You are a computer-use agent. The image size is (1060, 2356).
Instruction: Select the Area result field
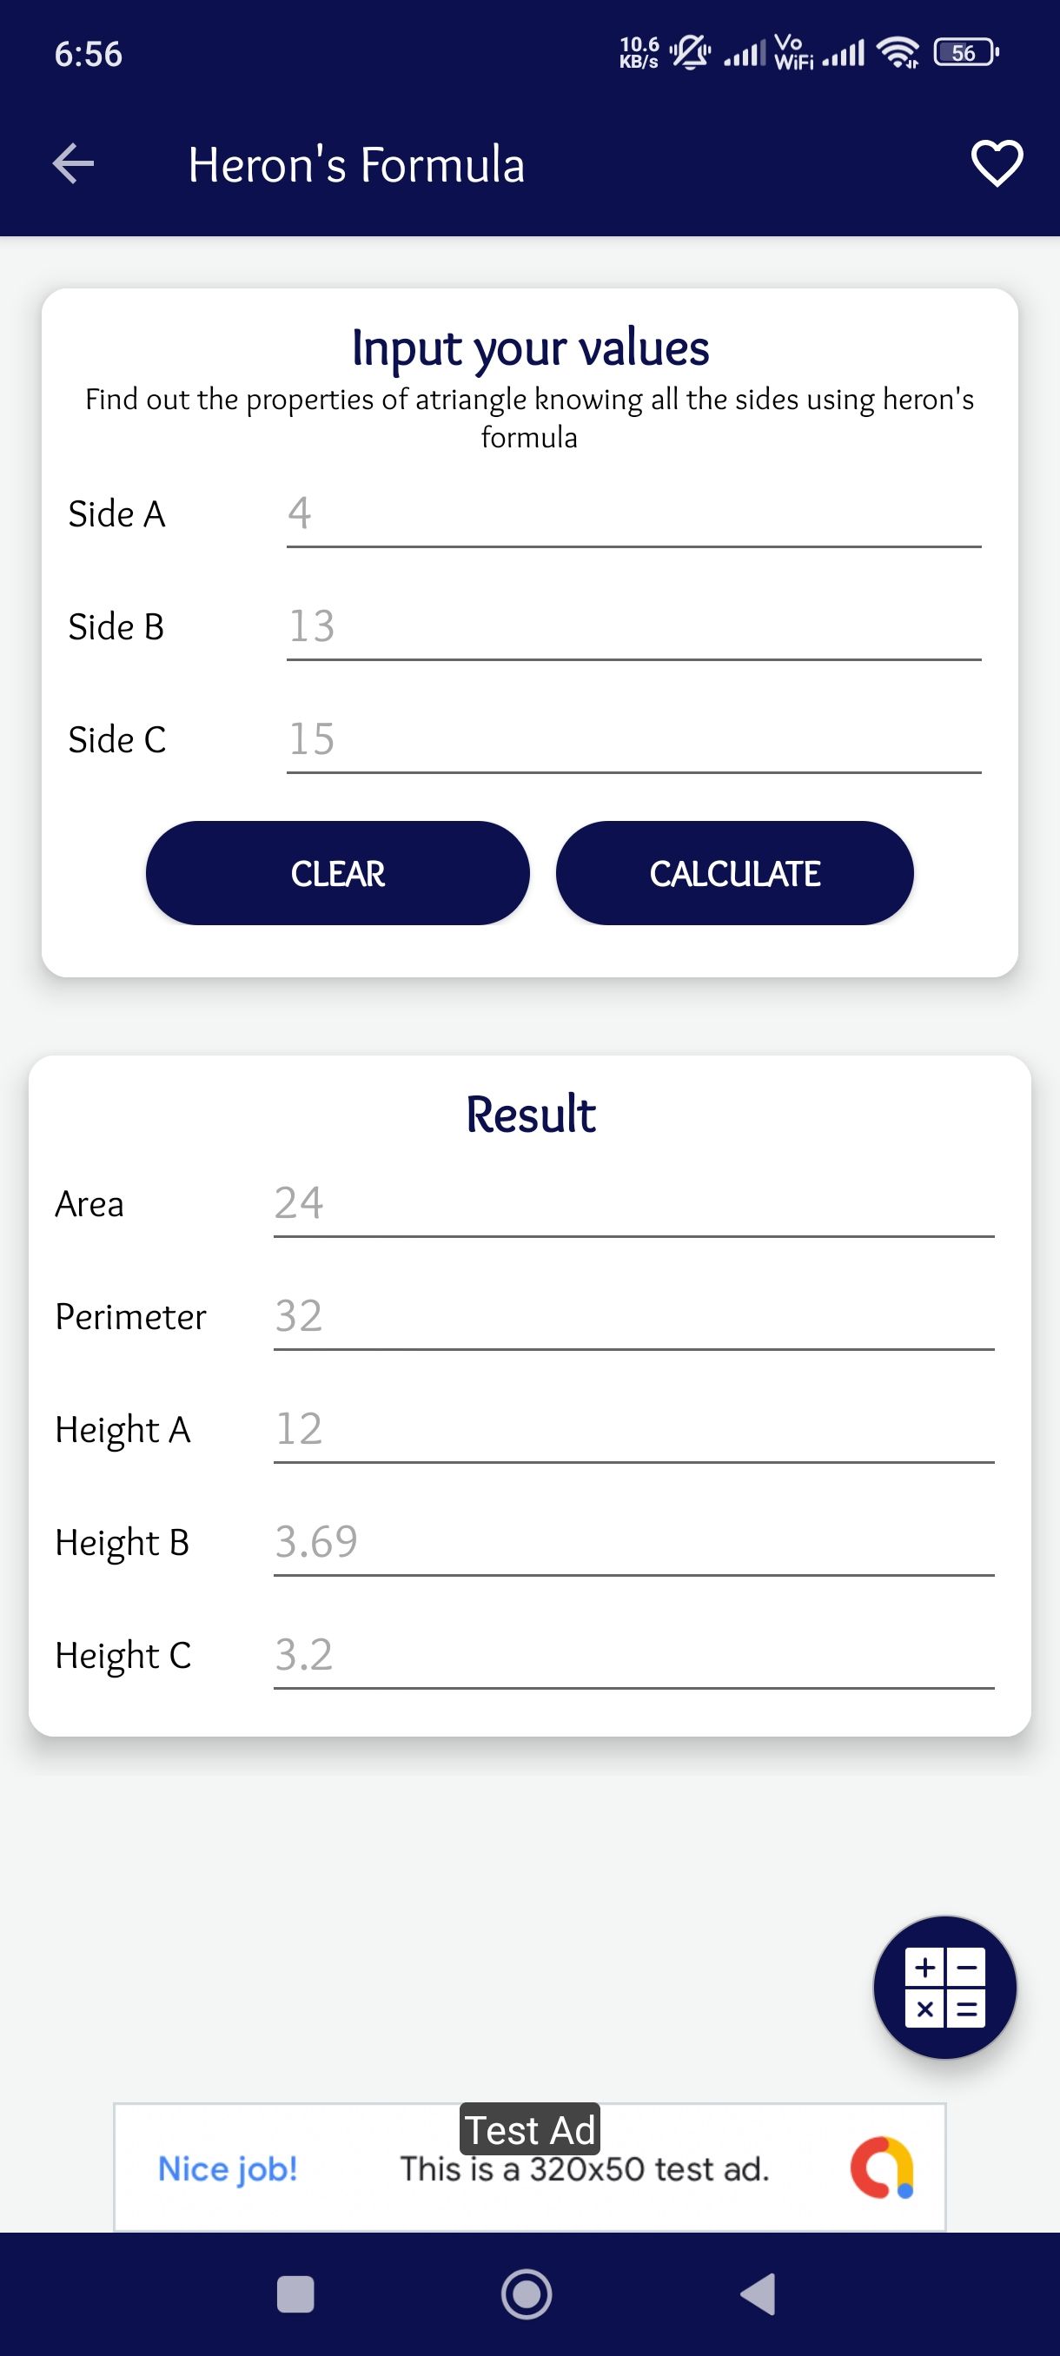[633, 1205]
